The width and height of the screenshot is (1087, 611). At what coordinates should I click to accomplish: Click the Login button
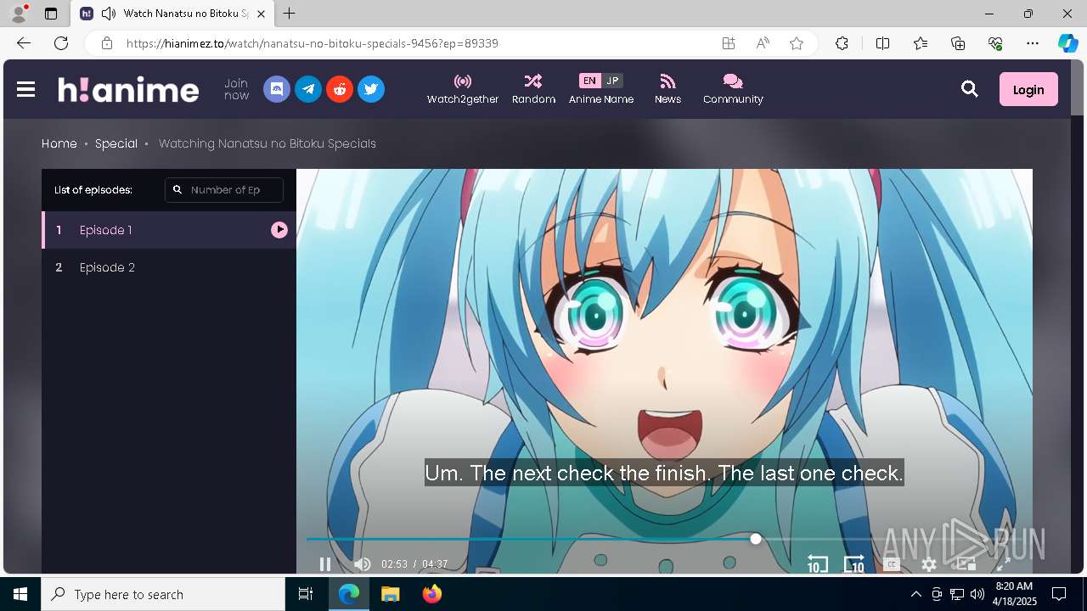point(1028,89)
